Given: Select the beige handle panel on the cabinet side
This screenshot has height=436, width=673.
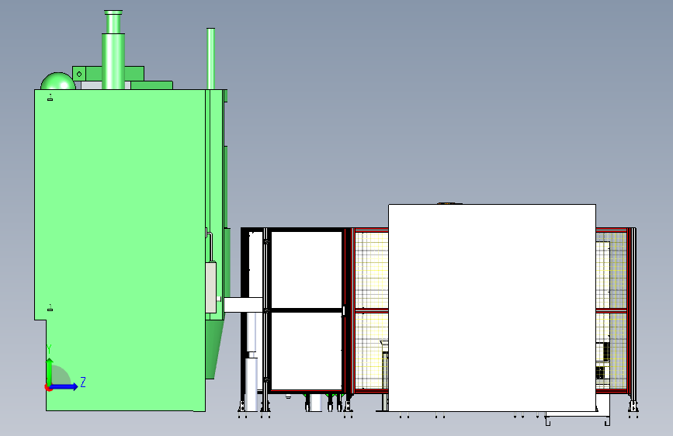Looking at the screenshot, I should 210,287.
